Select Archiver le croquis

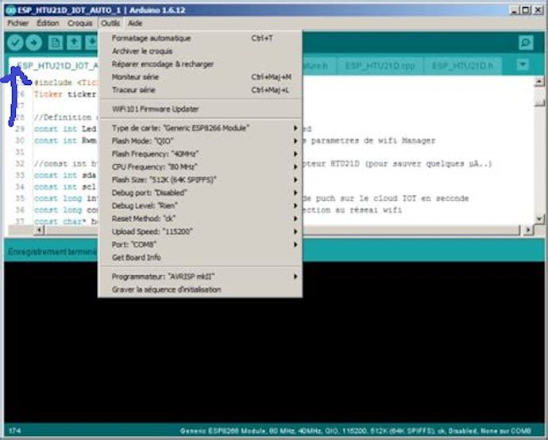click(x=200, y=51)
